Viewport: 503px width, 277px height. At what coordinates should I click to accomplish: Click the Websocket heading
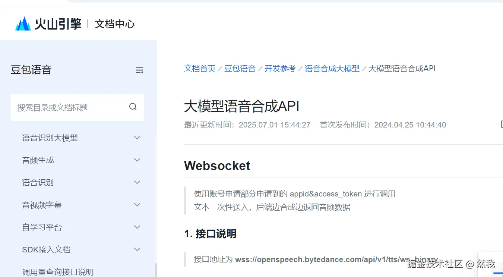(x=217, y=166)
